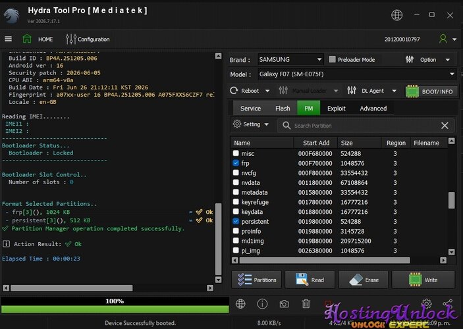463x329 pixels.
Task: Switch to the Flash tab
Action: click(283, 109)
